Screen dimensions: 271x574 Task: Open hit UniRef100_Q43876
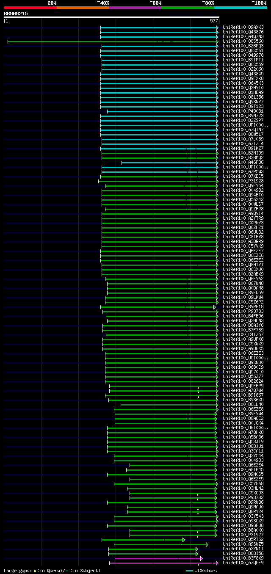(243, 32)
